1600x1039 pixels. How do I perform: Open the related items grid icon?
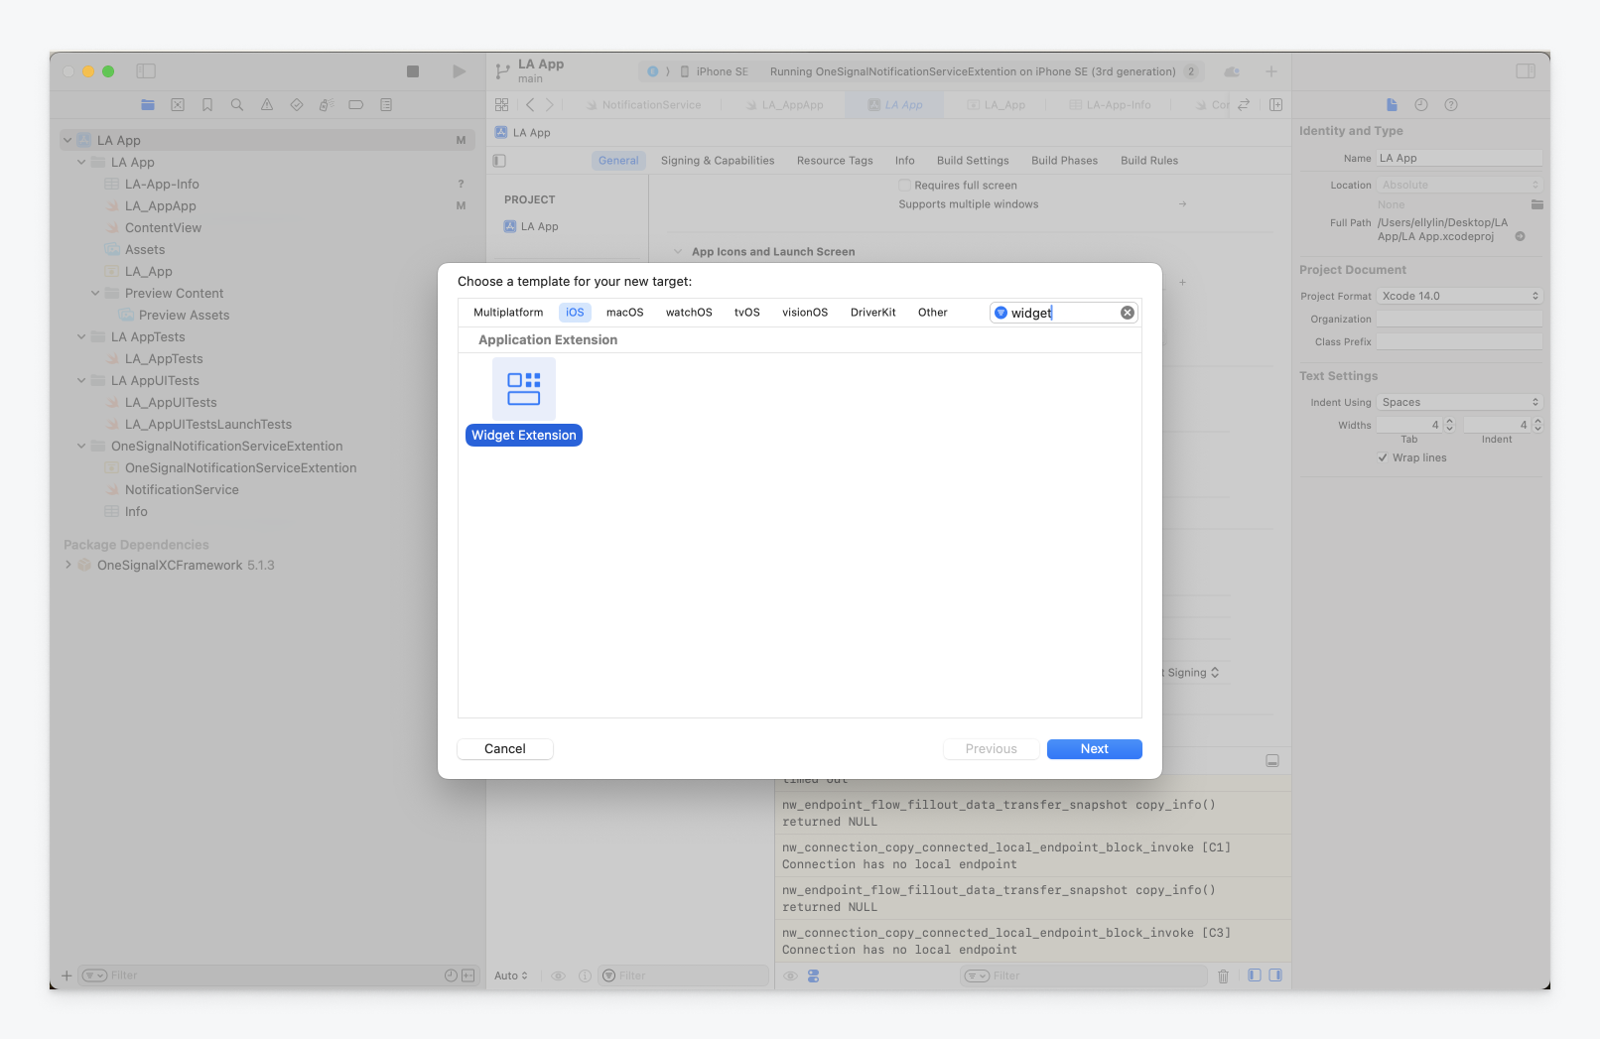[502, 104]
